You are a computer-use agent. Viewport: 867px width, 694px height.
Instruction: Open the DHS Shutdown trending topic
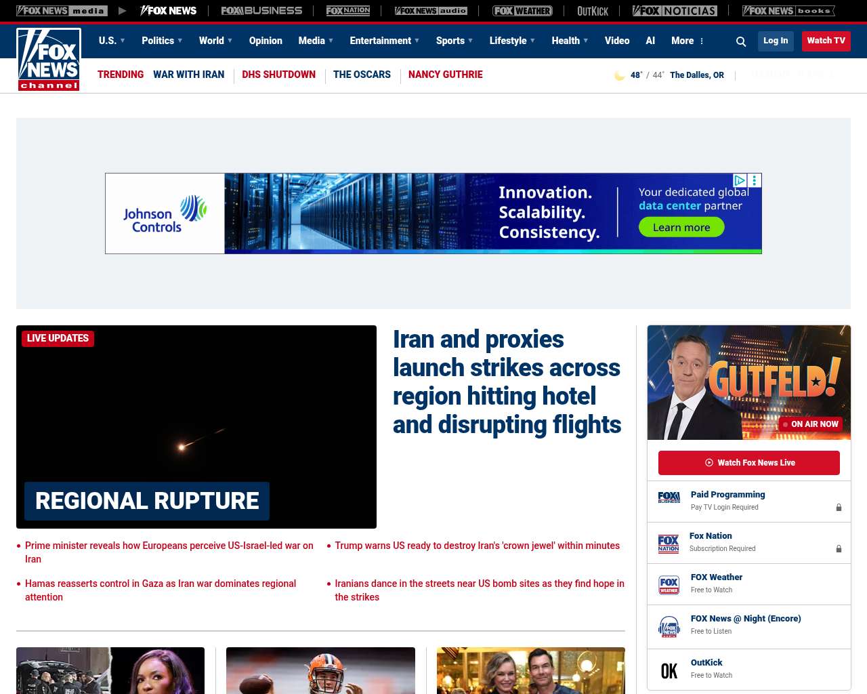[x=278, y=75]
